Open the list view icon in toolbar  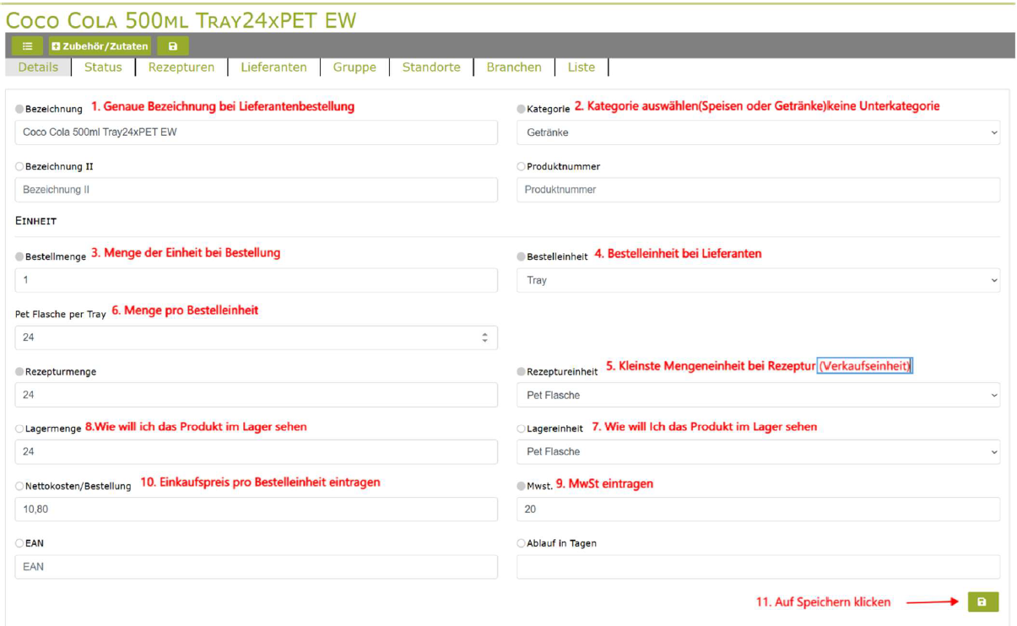27,46
